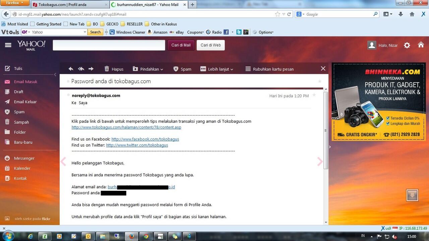429x241 pixels.
Task: Click the reply-all double arrow icon
Action: (81, 69)
